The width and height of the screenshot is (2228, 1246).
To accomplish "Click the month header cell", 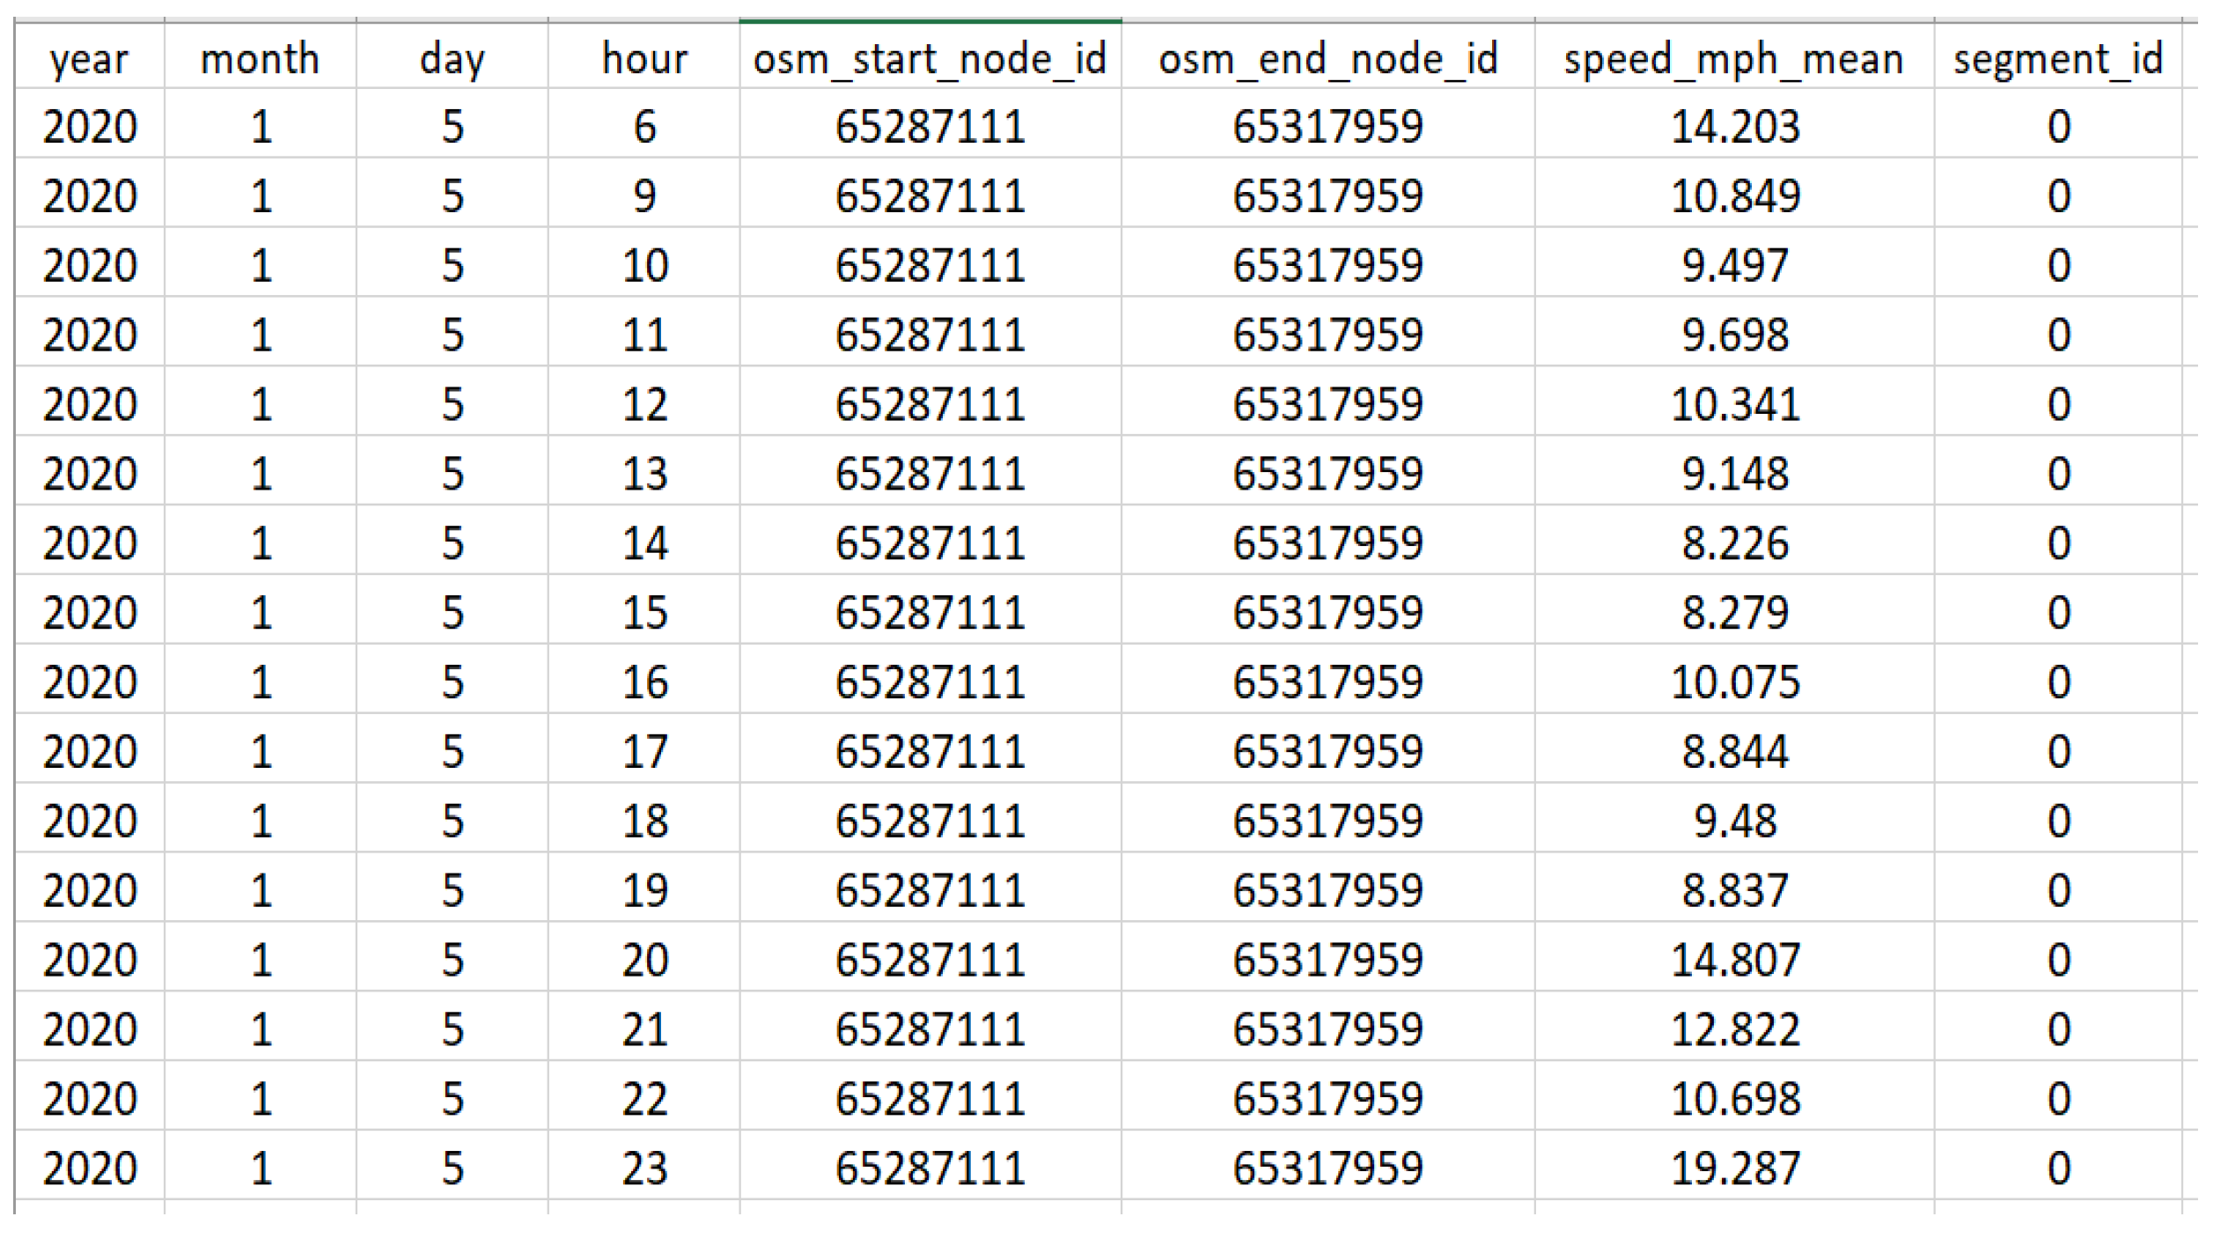I will pyautogui.click(x=260, y=59).
